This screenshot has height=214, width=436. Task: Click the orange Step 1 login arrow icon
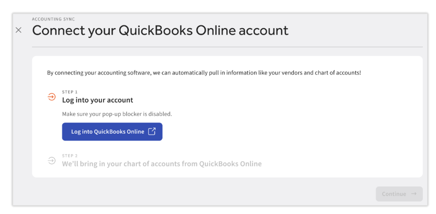click(52, 97)
